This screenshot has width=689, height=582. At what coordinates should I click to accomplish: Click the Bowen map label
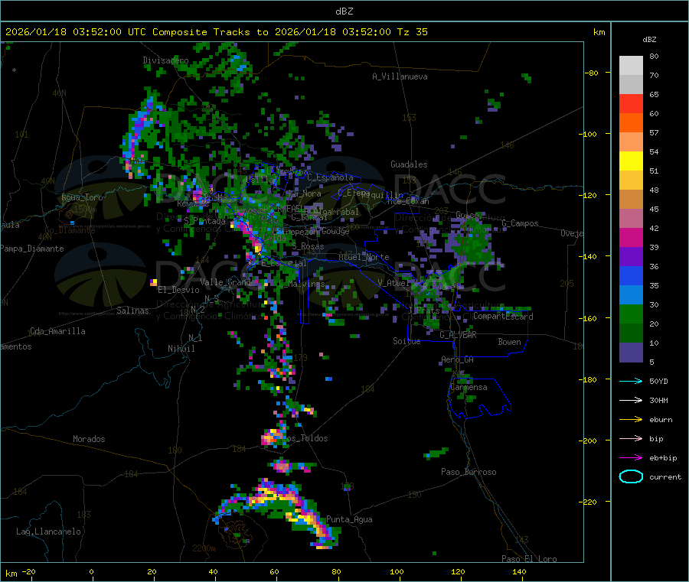[509, 342]
